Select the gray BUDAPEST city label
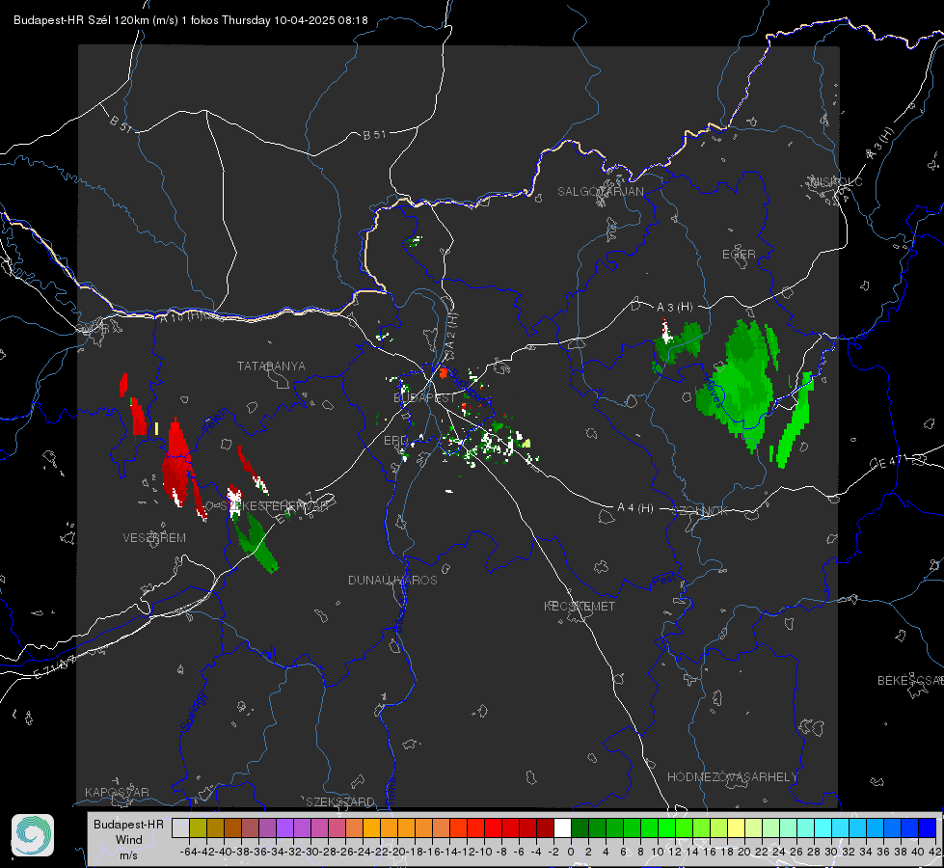 pyautogui.click(x=424, y=397)
